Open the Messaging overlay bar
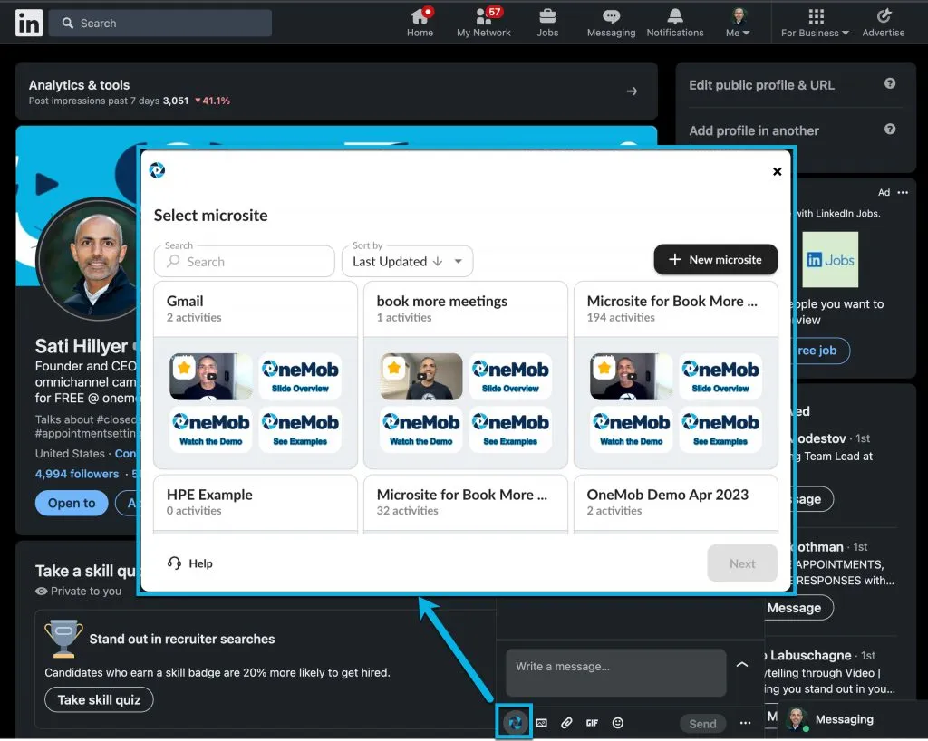This screenshot has width=928, height=741. click(x=852, y=719)
